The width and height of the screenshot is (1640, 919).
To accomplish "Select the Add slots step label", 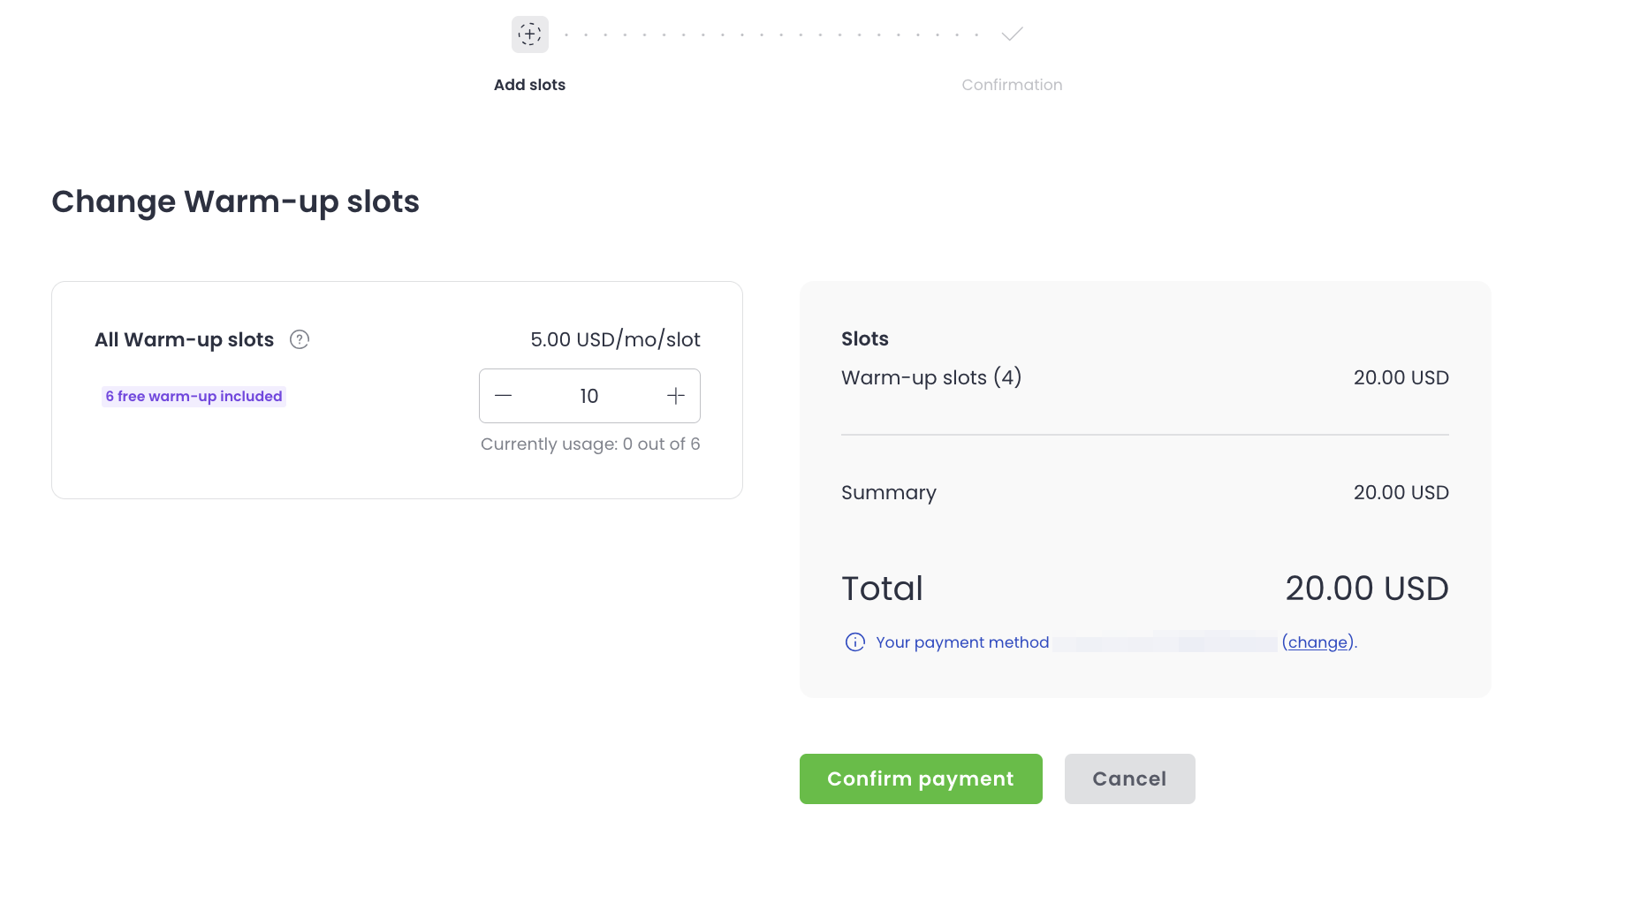I will pos(529,85).
